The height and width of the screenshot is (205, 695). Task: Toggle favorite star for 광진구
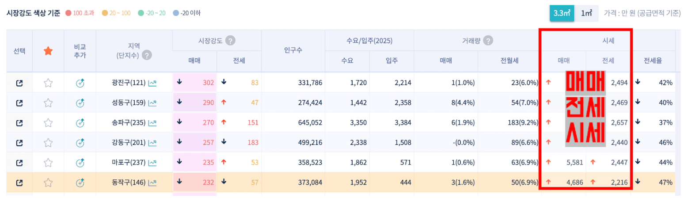point(48,83)
